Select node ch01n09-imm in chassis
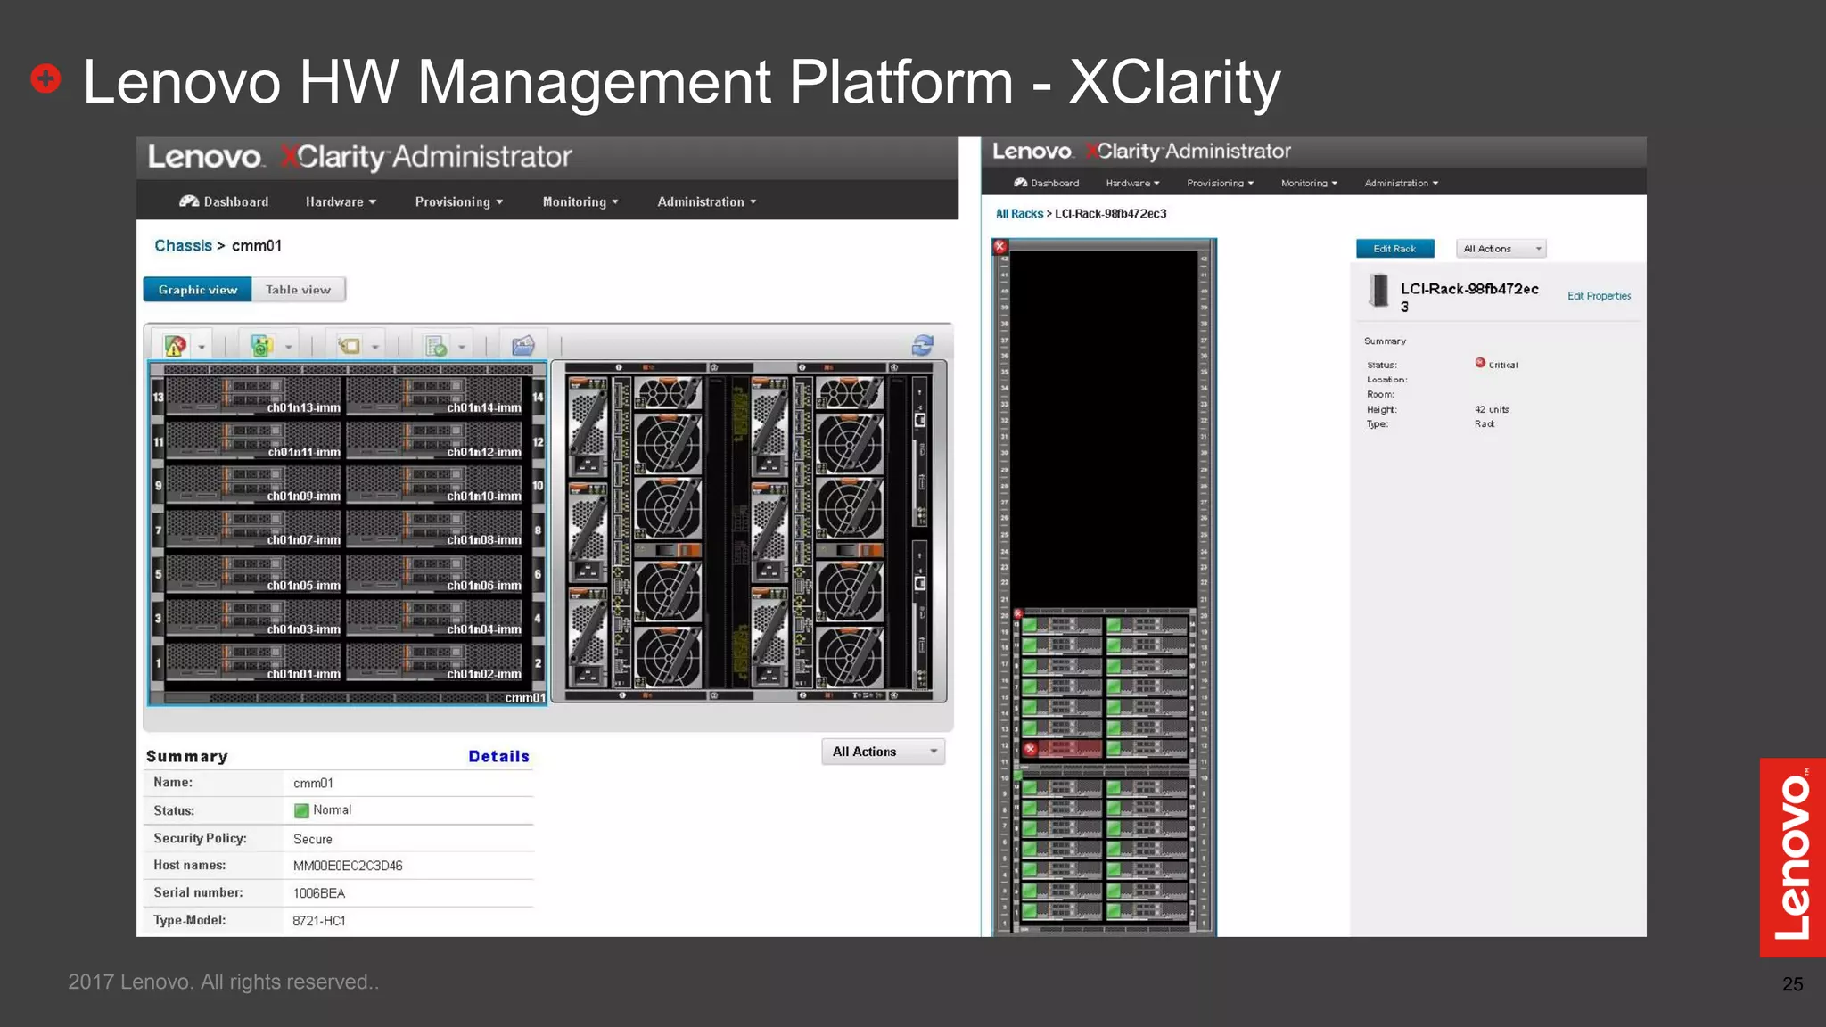This screenshot has height=1027, width=1826. pyautogui.click(x=254, y=484)
